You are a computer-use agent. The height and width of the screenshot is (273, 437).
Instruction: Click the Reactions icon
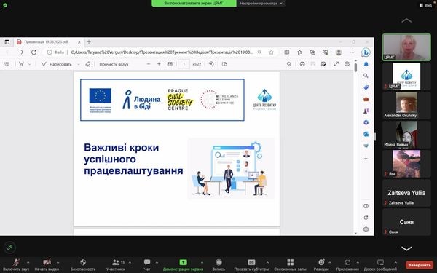tap(321, 262)
